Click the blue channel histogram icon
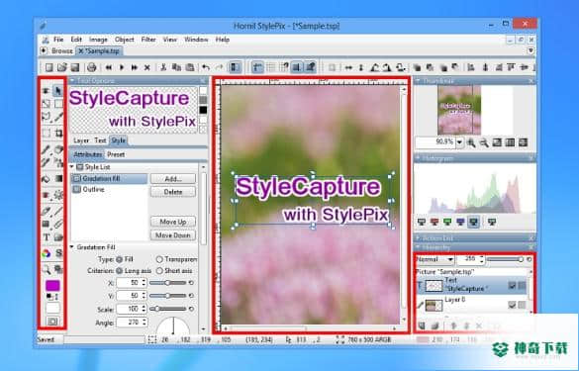This screenshot has width=579, height=371. (x=460, y=222)
